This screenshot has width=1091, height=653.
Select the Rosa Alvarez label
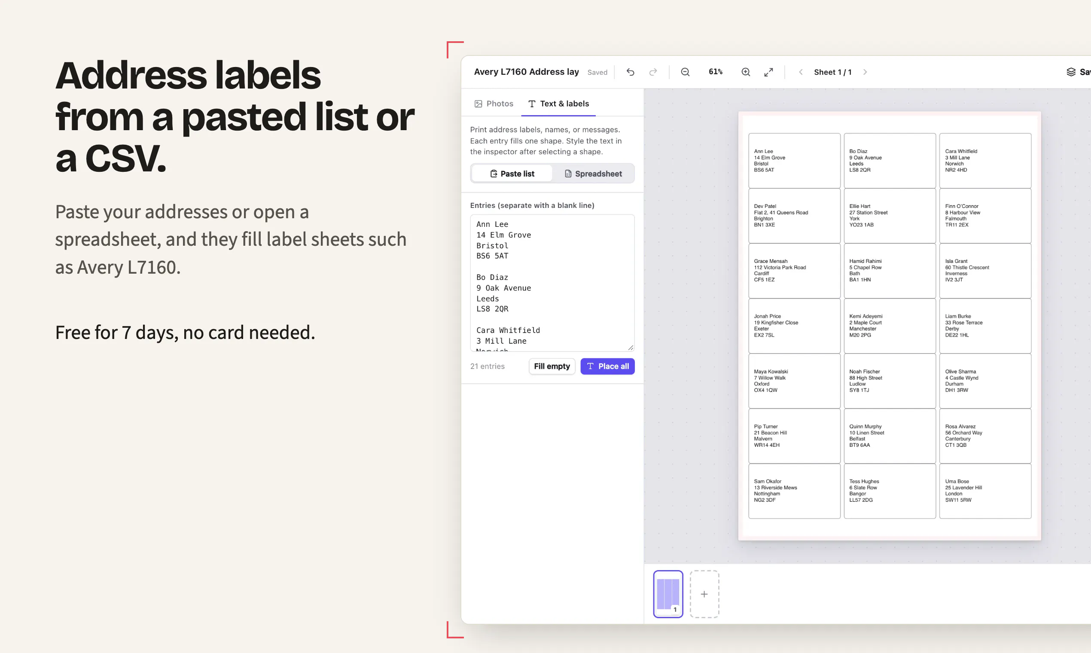[985, 436]
